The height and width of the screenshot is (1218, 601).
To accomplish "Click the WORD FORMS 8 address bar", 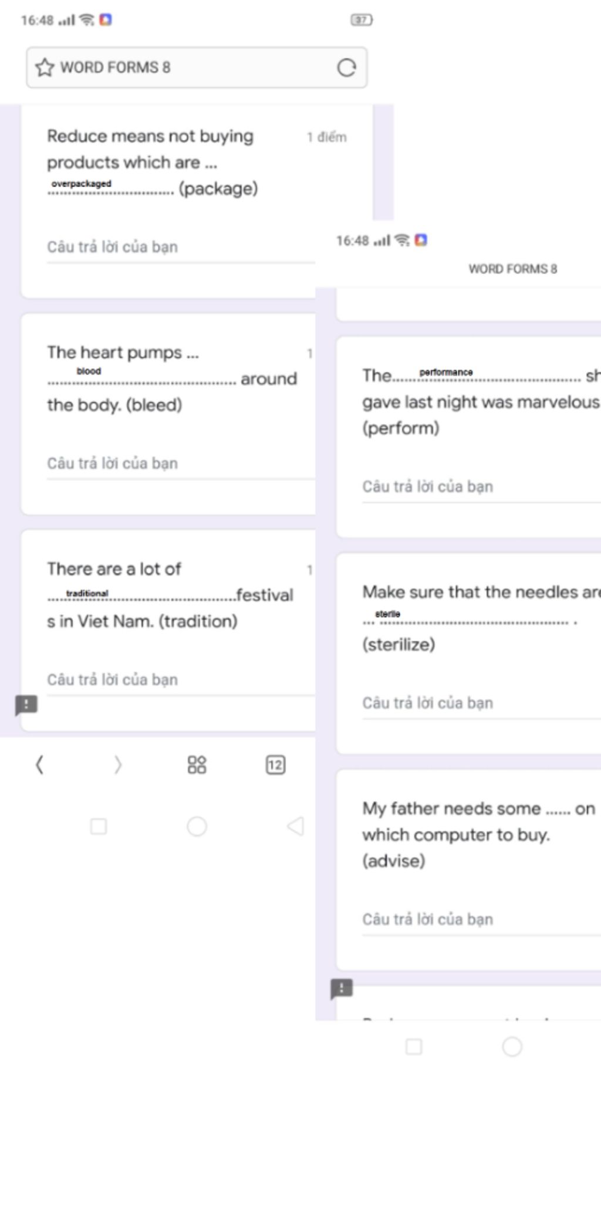I will [x=197, y=67].
